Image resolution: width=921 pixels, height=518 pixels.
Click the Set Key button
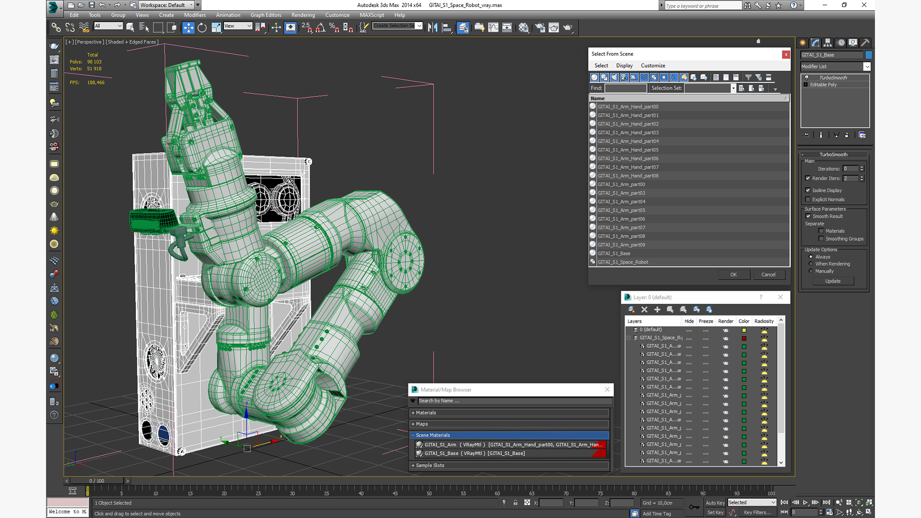[x=715, y=513]
